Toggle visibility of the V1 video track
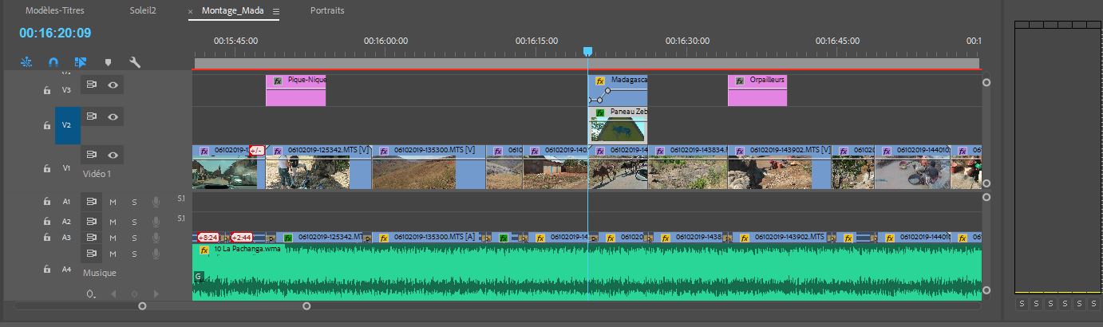 tap(113, 155)
